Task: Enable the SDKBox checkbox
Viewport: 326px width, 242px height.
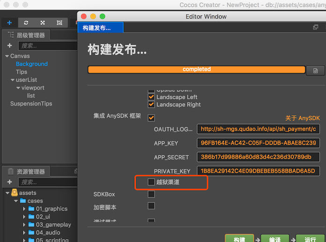Action: coord(151,194)
